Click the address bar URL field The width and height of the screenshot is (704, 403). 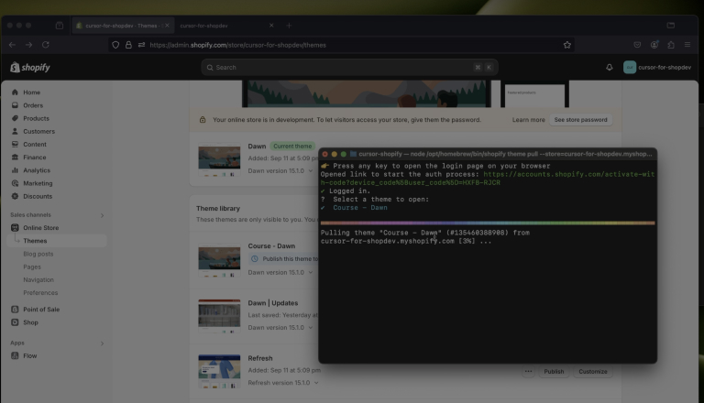(x=341, y=45)
